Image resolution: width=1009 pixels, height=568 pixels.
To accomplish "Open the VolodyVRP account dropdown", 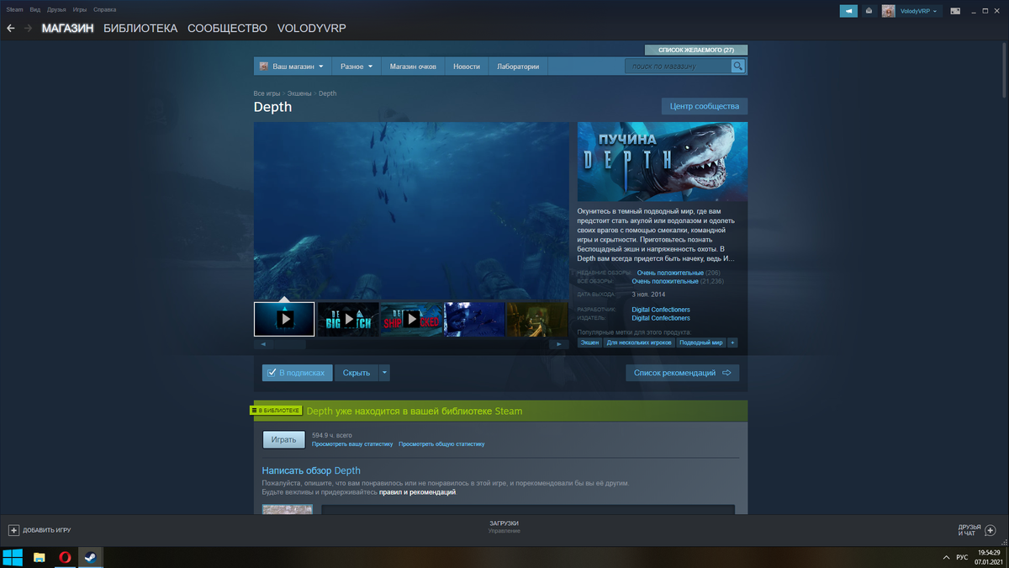I will tap(920, 11).
